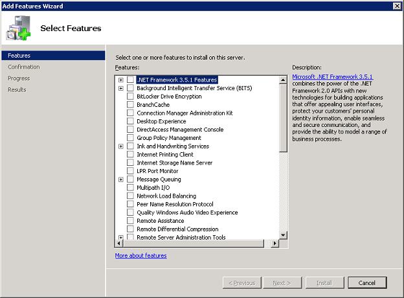This screenshot has width=404, height=298.
Task: Tick Peer Name Resolution Protocol checkbox
Action: [130, 204]
